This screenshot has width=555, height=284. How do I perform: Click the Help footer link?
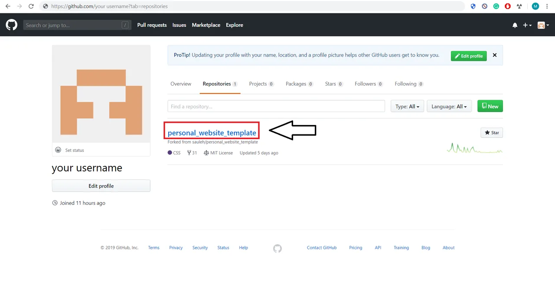coord(244,248)
